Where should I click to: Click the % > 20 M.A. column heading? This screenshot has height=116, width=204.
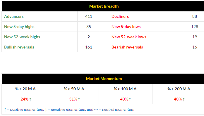coord(26,89)
